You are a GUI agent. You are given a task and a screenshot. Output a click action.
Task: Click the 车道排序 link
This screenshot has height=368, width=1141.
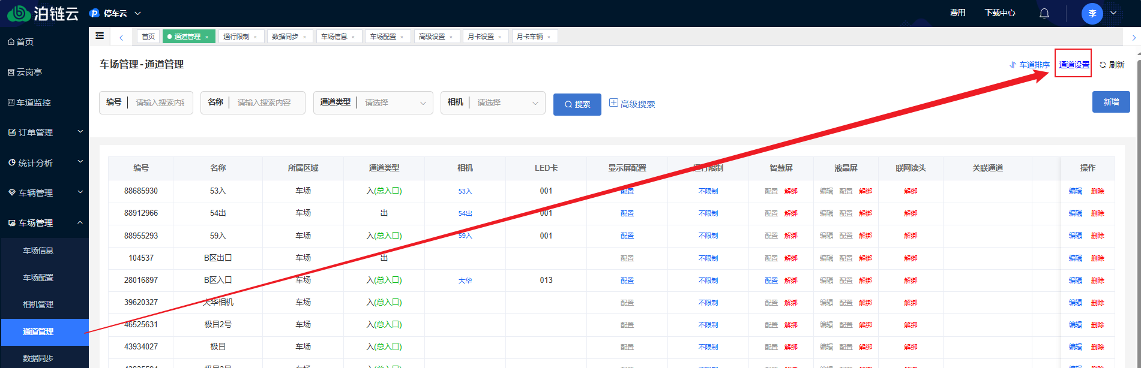pyautogui.click(x=1029, y=65)
